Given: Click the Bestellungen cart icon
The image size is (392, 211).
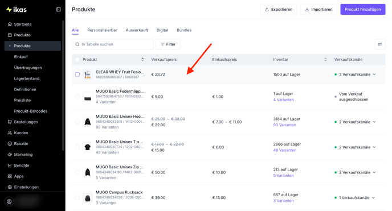Looking at the screenshot, I should pyautogui.click(x=10, y=122).
